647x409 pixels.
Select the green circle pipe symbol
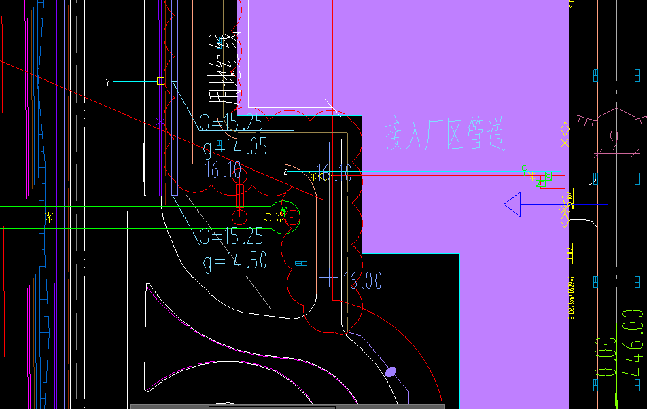pos(285,216)
